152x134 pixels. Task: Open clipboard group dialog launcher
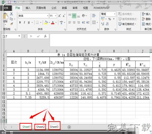click(15, 30)
